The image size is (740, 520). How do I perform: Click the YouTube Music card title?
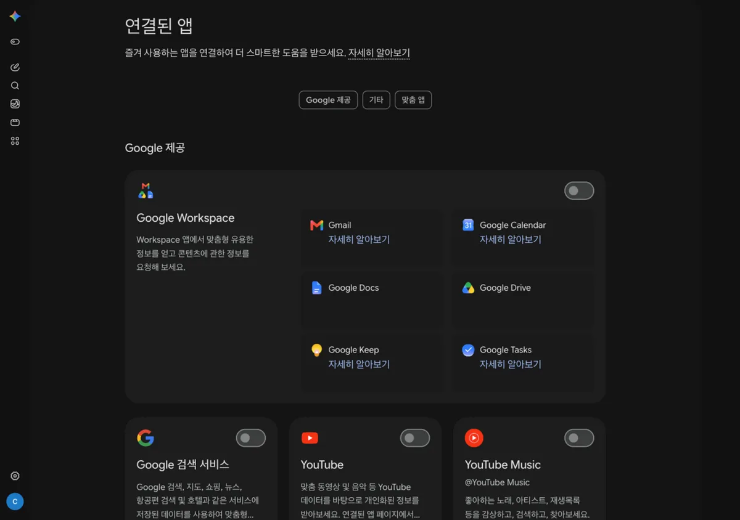pos(503,465)
